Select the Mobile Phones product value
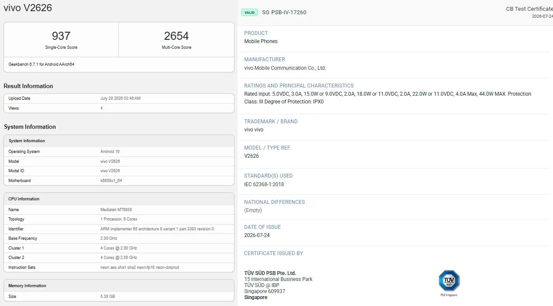 pyautogui.click(x=261, y=41)
